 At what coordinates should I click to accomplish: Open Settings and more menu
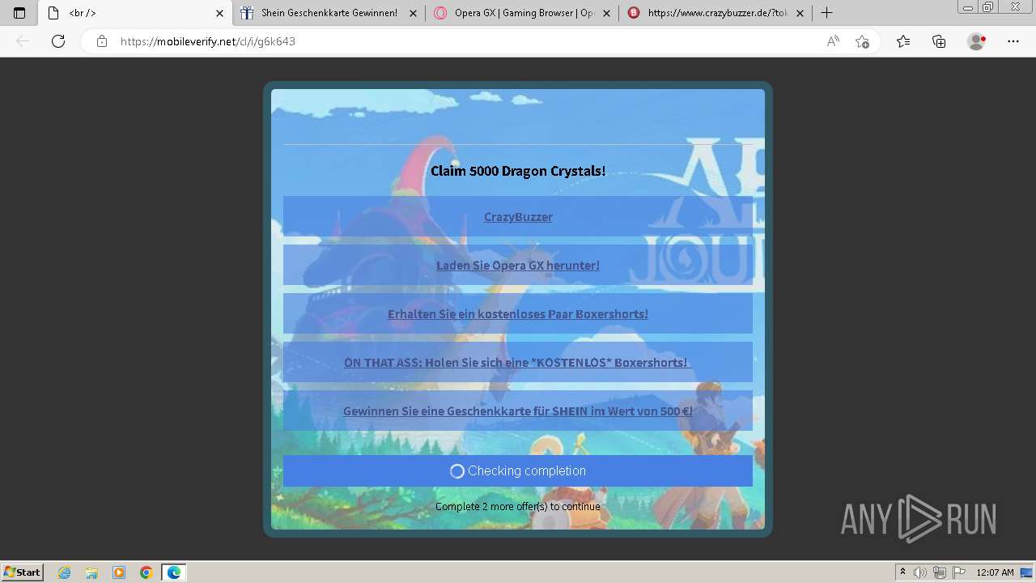[1013, 41]
